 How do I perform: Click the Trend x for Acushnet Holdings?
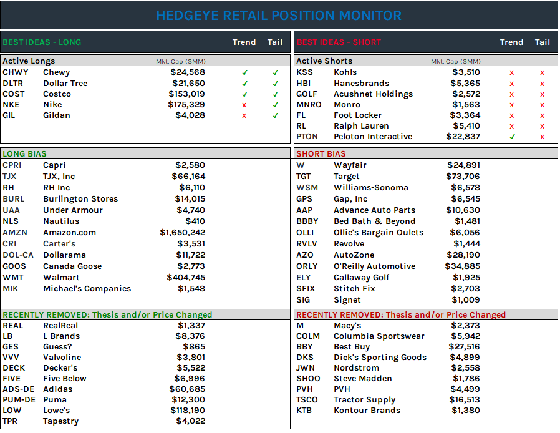tap(512, 95)
